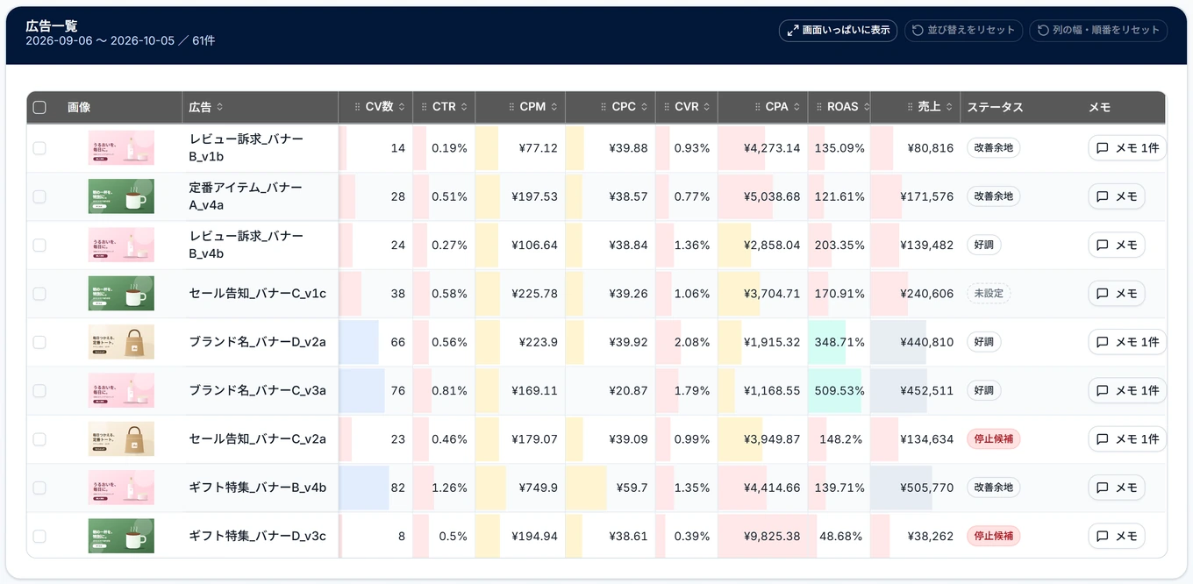Click the CVR column grip icon

click(x=666, y=107)
